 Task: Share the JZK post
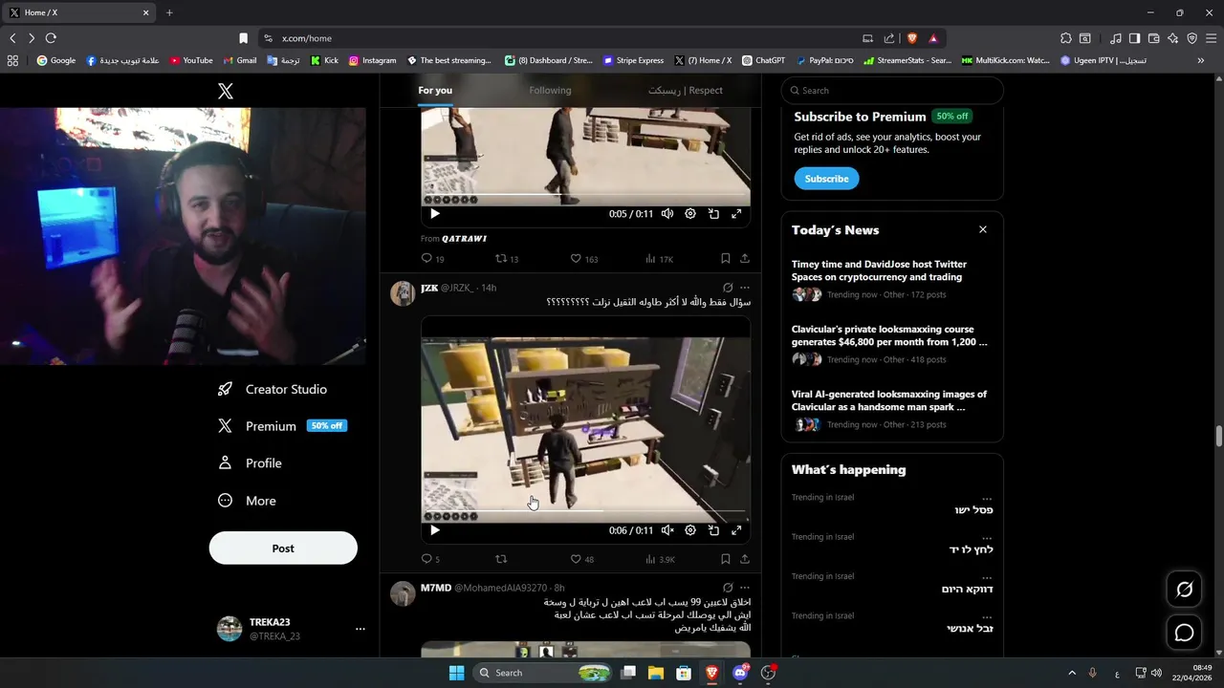(745, 559)
